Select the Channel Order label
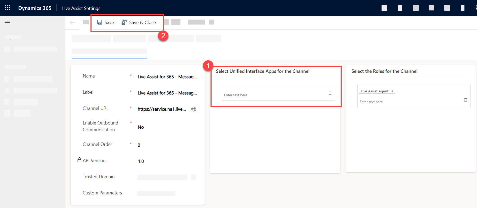 tap(97, 144)
